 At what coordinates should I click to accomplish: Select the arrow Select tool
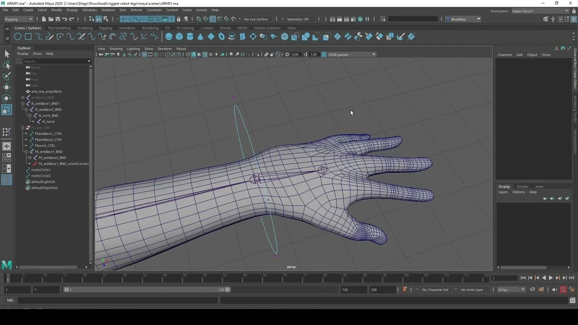coord(7,54)
